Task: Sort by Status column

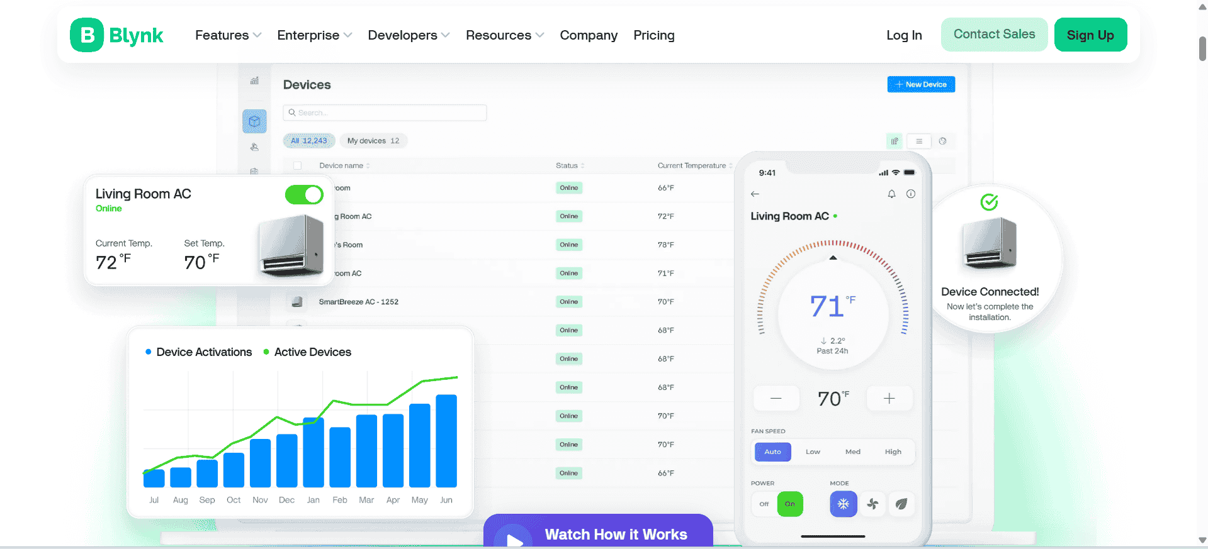Action: (x=570, y=165)
